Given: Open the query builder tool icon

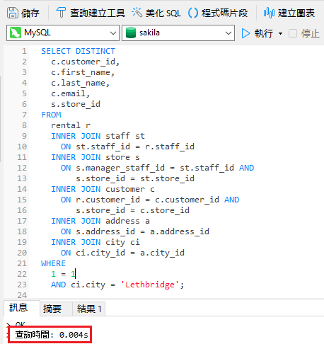Looking at the screenshot, I should [61, 13].
